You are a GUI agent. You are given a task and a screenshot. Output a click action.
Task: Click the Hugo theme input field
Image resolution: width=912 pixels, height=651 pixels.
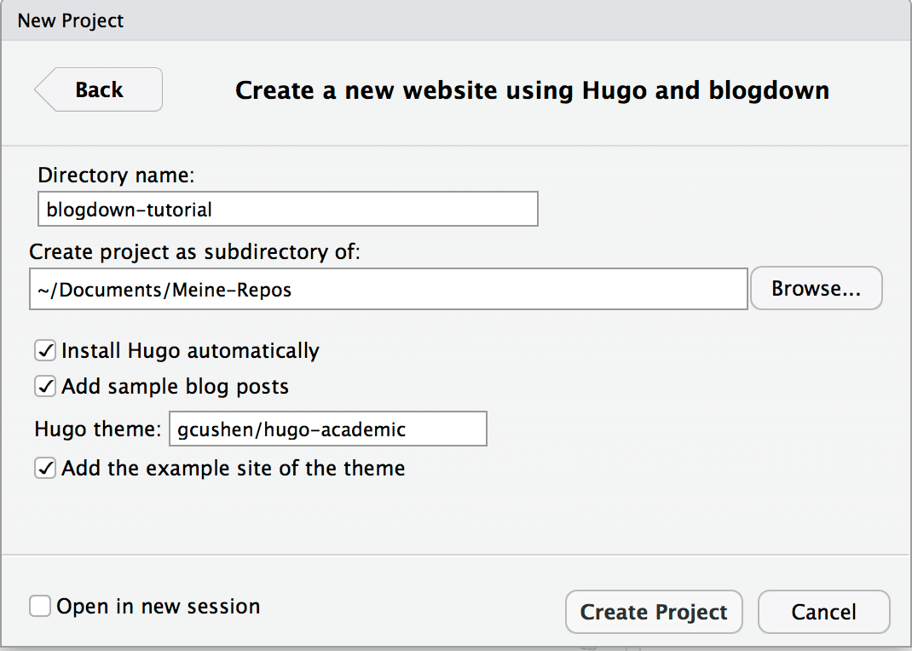pyautogui.click(x=328, y=429)
